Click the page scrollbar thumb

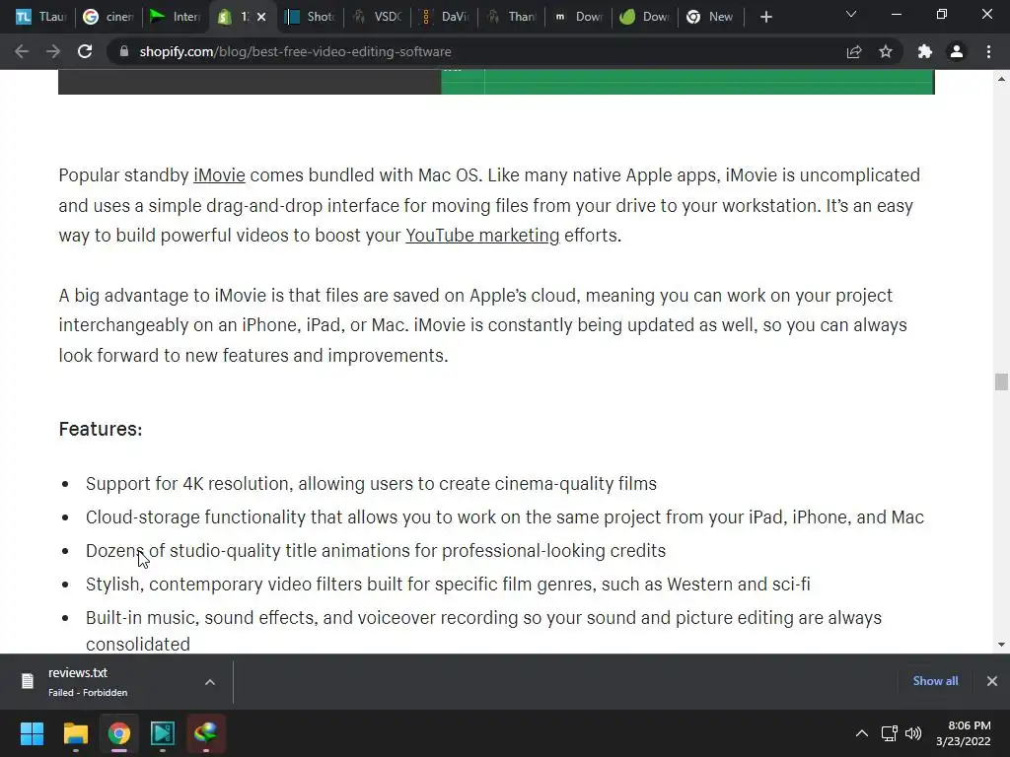(1001, 381)
